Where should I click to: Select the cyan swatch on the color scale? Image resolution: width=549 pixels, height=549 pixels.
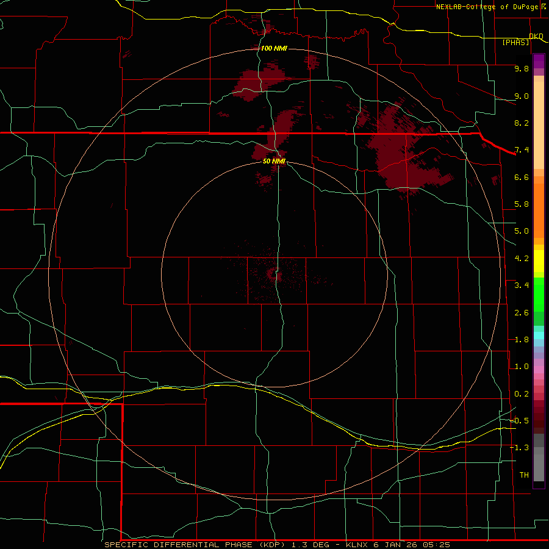click(539, 335)
